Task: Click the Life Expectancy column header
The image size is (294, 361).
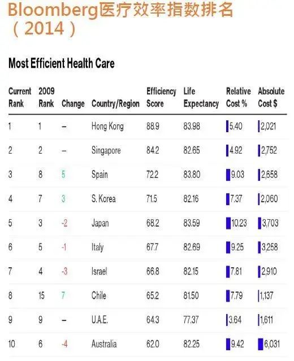Action: 201,97
